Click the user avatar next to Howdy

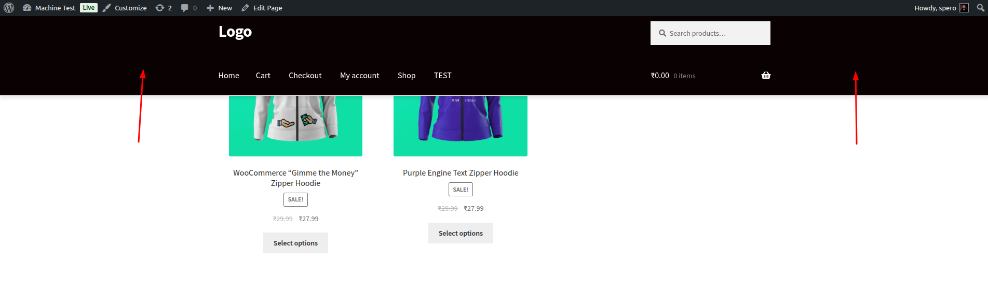pos(964,8)
